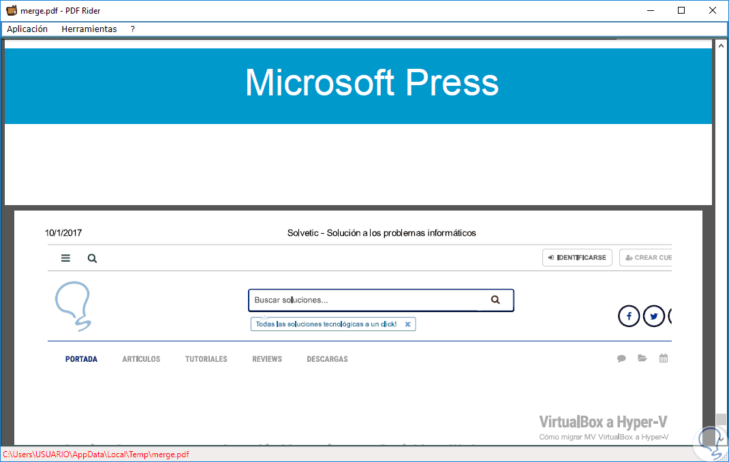This screenshot has height=462, width=729.
Task: Click the folder icon in nav bar
Action: tap(642, 358)
